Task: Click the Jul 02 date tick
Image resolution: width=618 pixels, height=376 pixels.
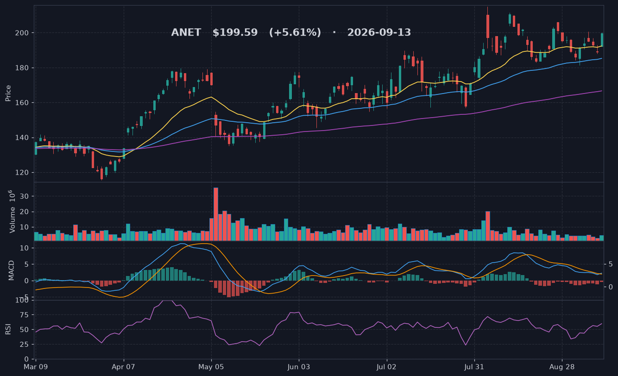Action: click(386, 367)
